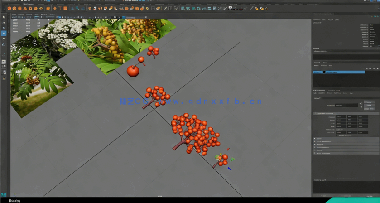Select the blue highlighted layer row
This screenshot has width=380, height=203.
coord(339,72)
